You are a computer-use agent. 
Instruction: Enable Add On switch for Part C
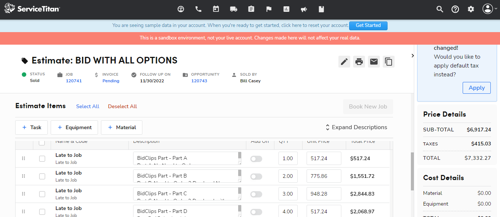coord(256,194)
